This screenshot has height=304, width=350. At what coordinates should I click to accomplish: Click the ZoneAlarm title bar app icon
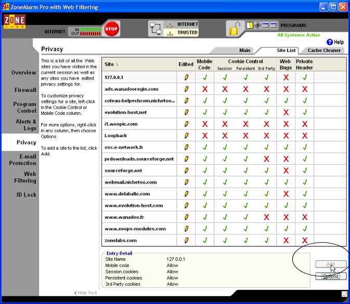coord(5,7)
